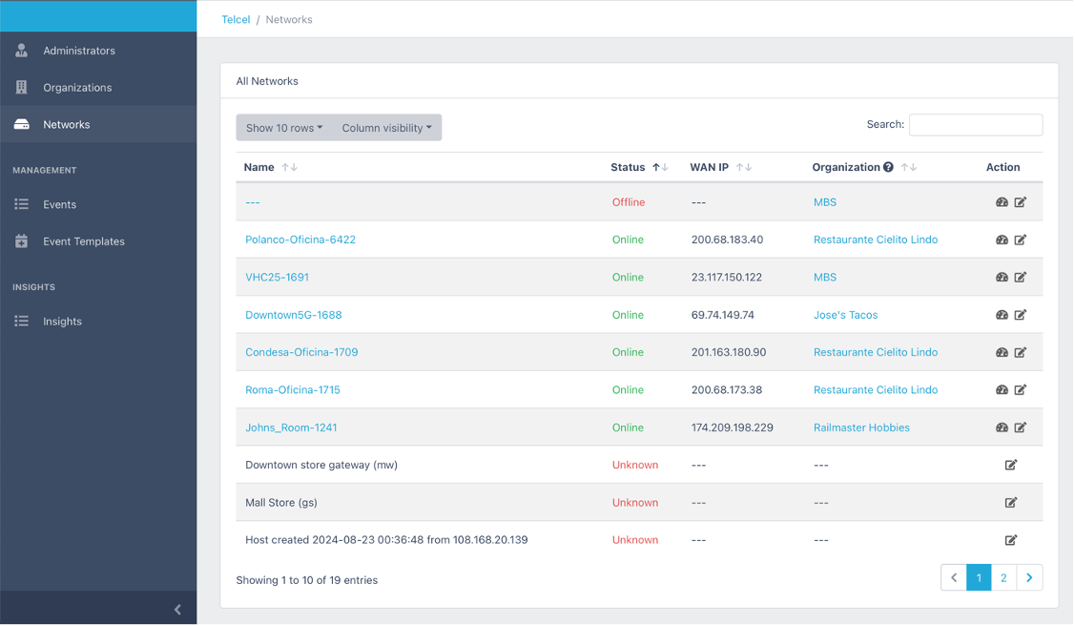Click edit icon for VHC25-1691 row

[1021, 277]
